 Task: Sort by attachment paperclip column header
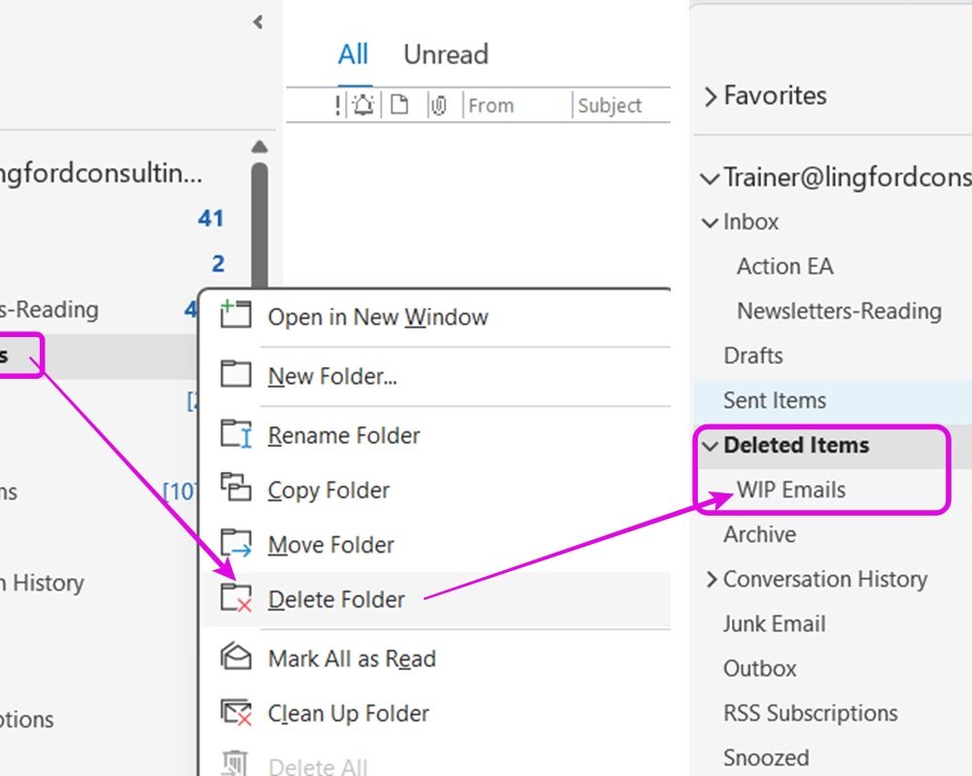point(438,106)
